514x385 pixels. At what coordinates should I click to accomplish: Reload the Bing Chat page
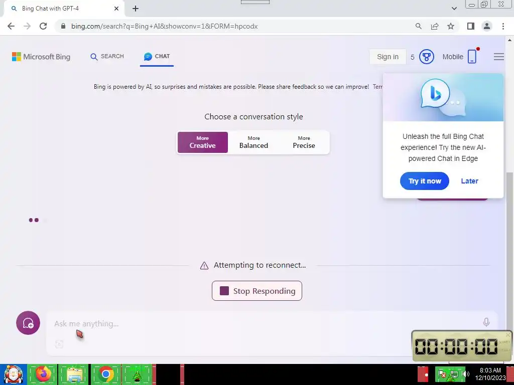[x=43, y=26]
